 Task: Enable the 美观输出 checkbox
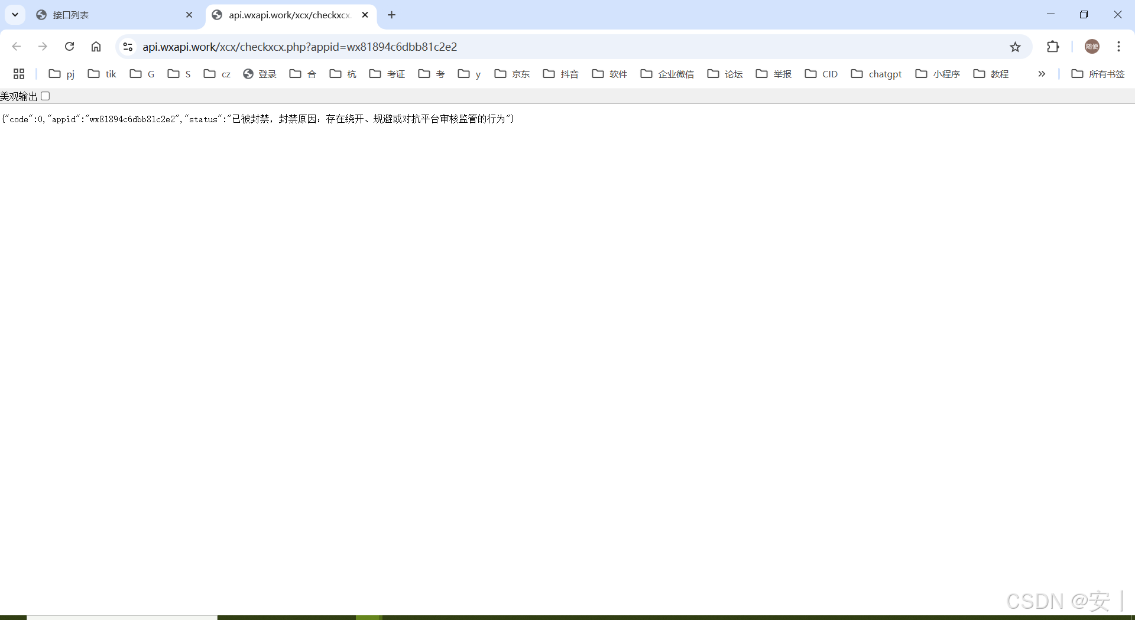(45, 96)
